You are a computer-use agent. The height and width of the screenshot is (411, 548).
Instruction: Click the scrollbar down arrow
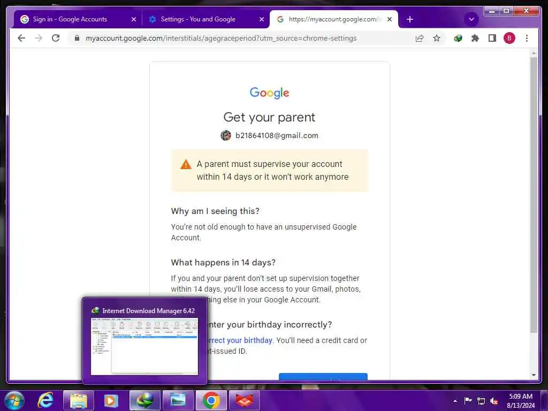tap(534, 375)
